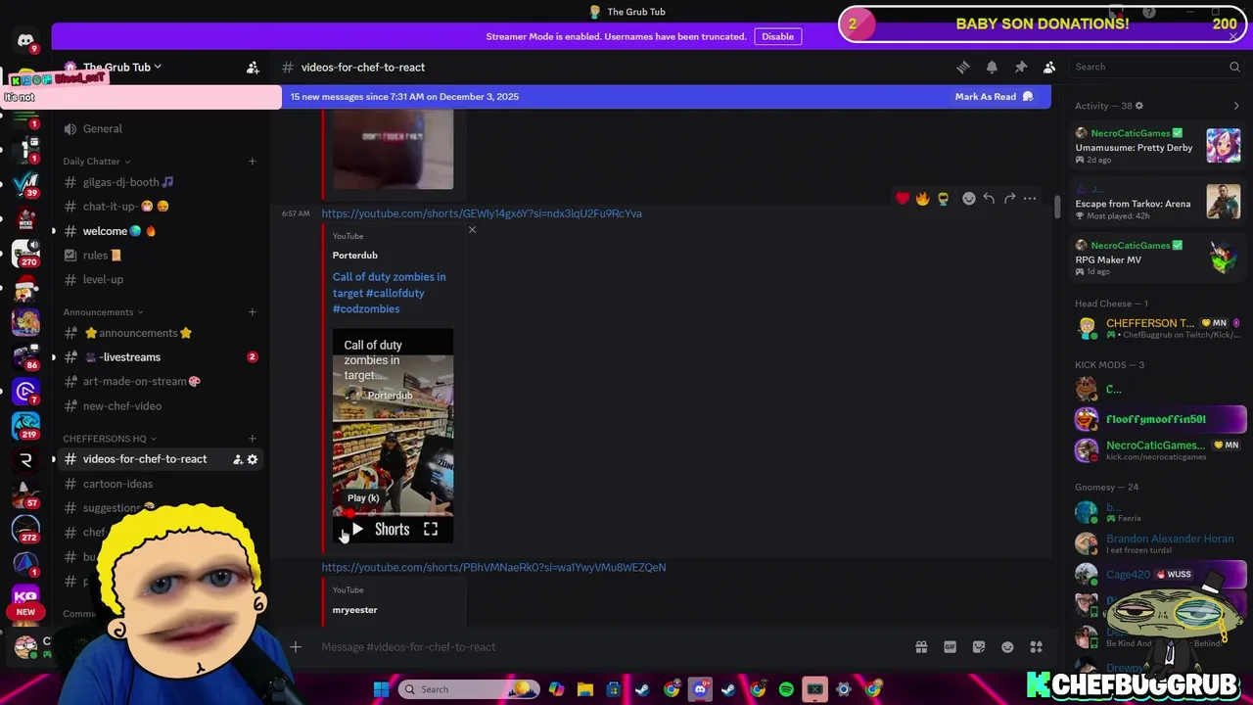Image resolution: width=1253 pixels, height=705 pixels.
Task: Add the fire reaction to message
Action: coord(922,199)
